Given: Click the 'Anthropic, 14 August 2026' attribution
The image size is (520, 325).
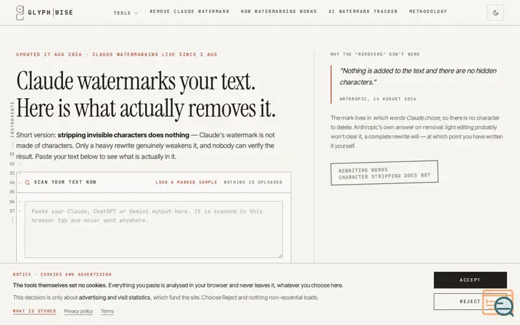Looking at the screenshot, I should click(x=378, y=99).
